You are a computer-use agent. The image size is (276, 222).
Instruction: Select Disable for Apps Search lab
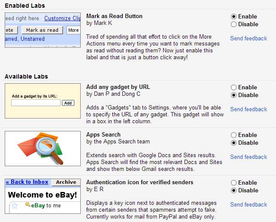tap(234, 143)
